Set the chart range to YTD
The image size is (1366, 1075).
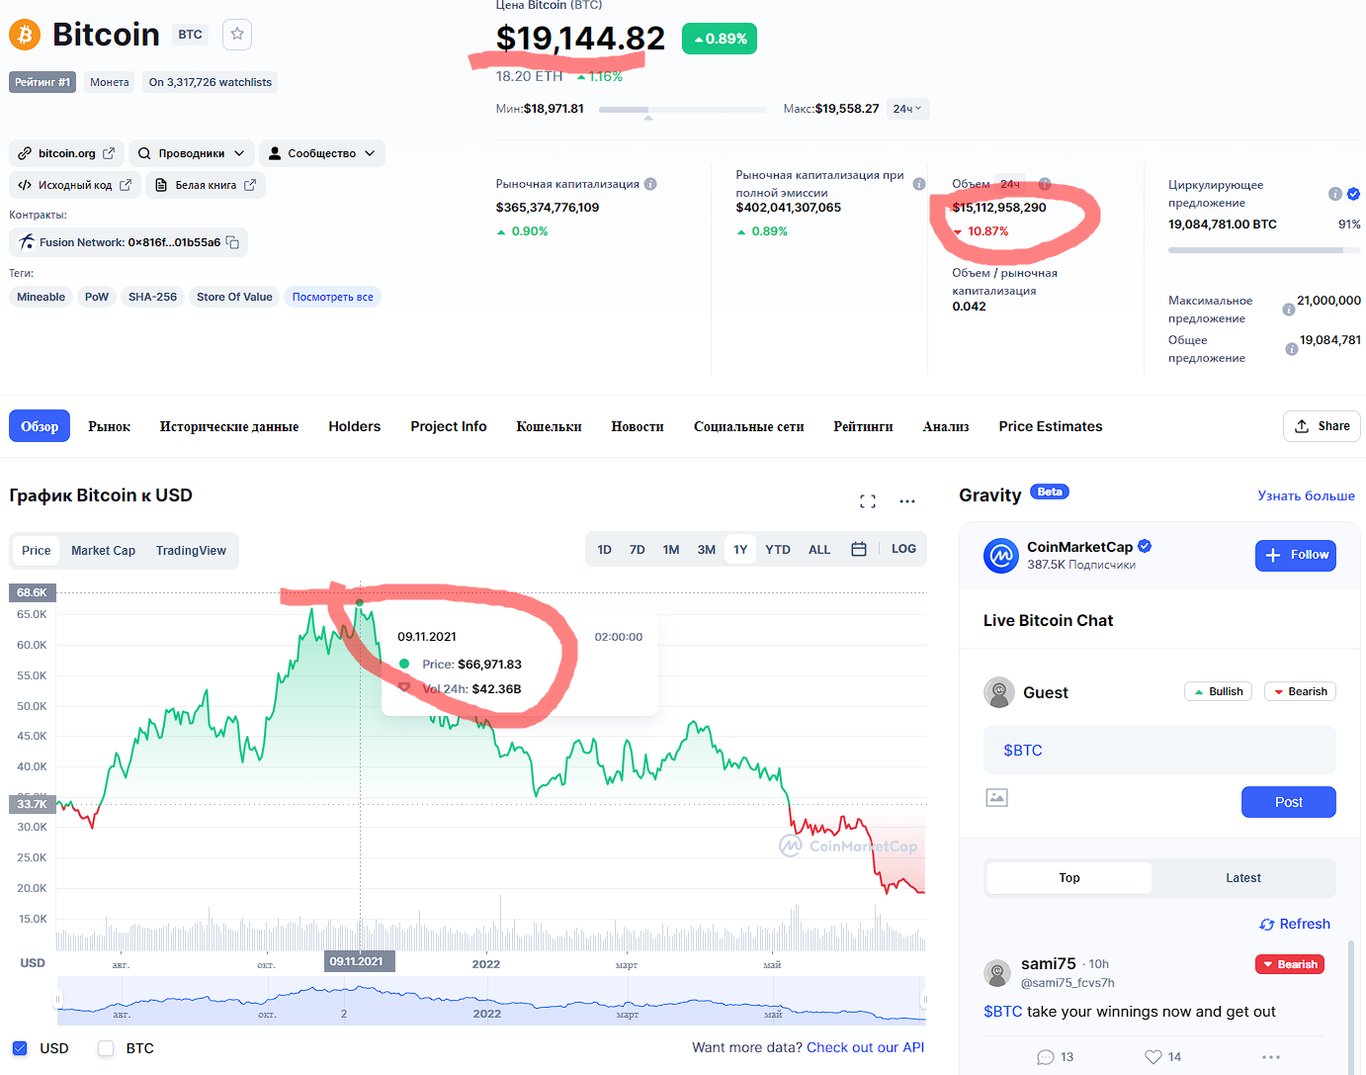tap(778, 549)
